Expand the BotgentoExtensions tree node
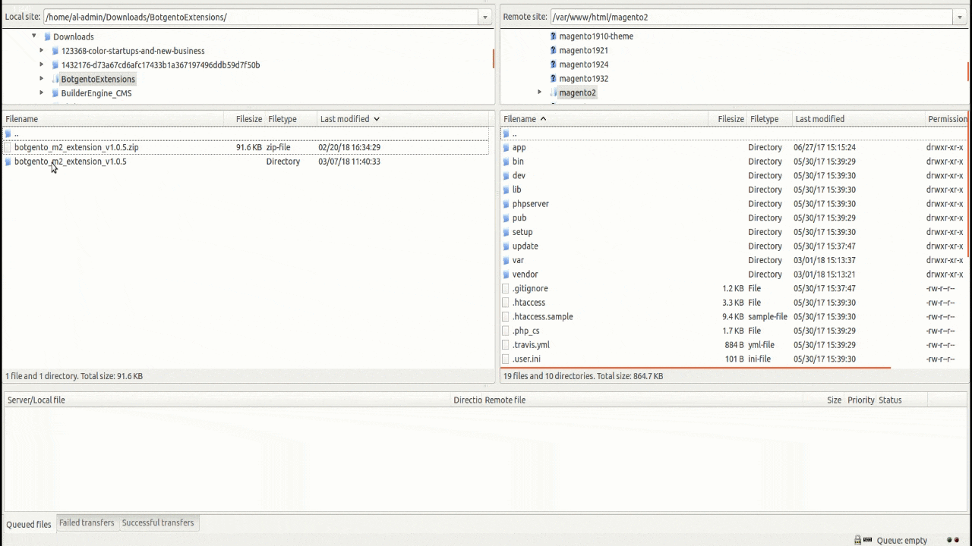Screen dimensions: 972x546 tap(42, 79)
